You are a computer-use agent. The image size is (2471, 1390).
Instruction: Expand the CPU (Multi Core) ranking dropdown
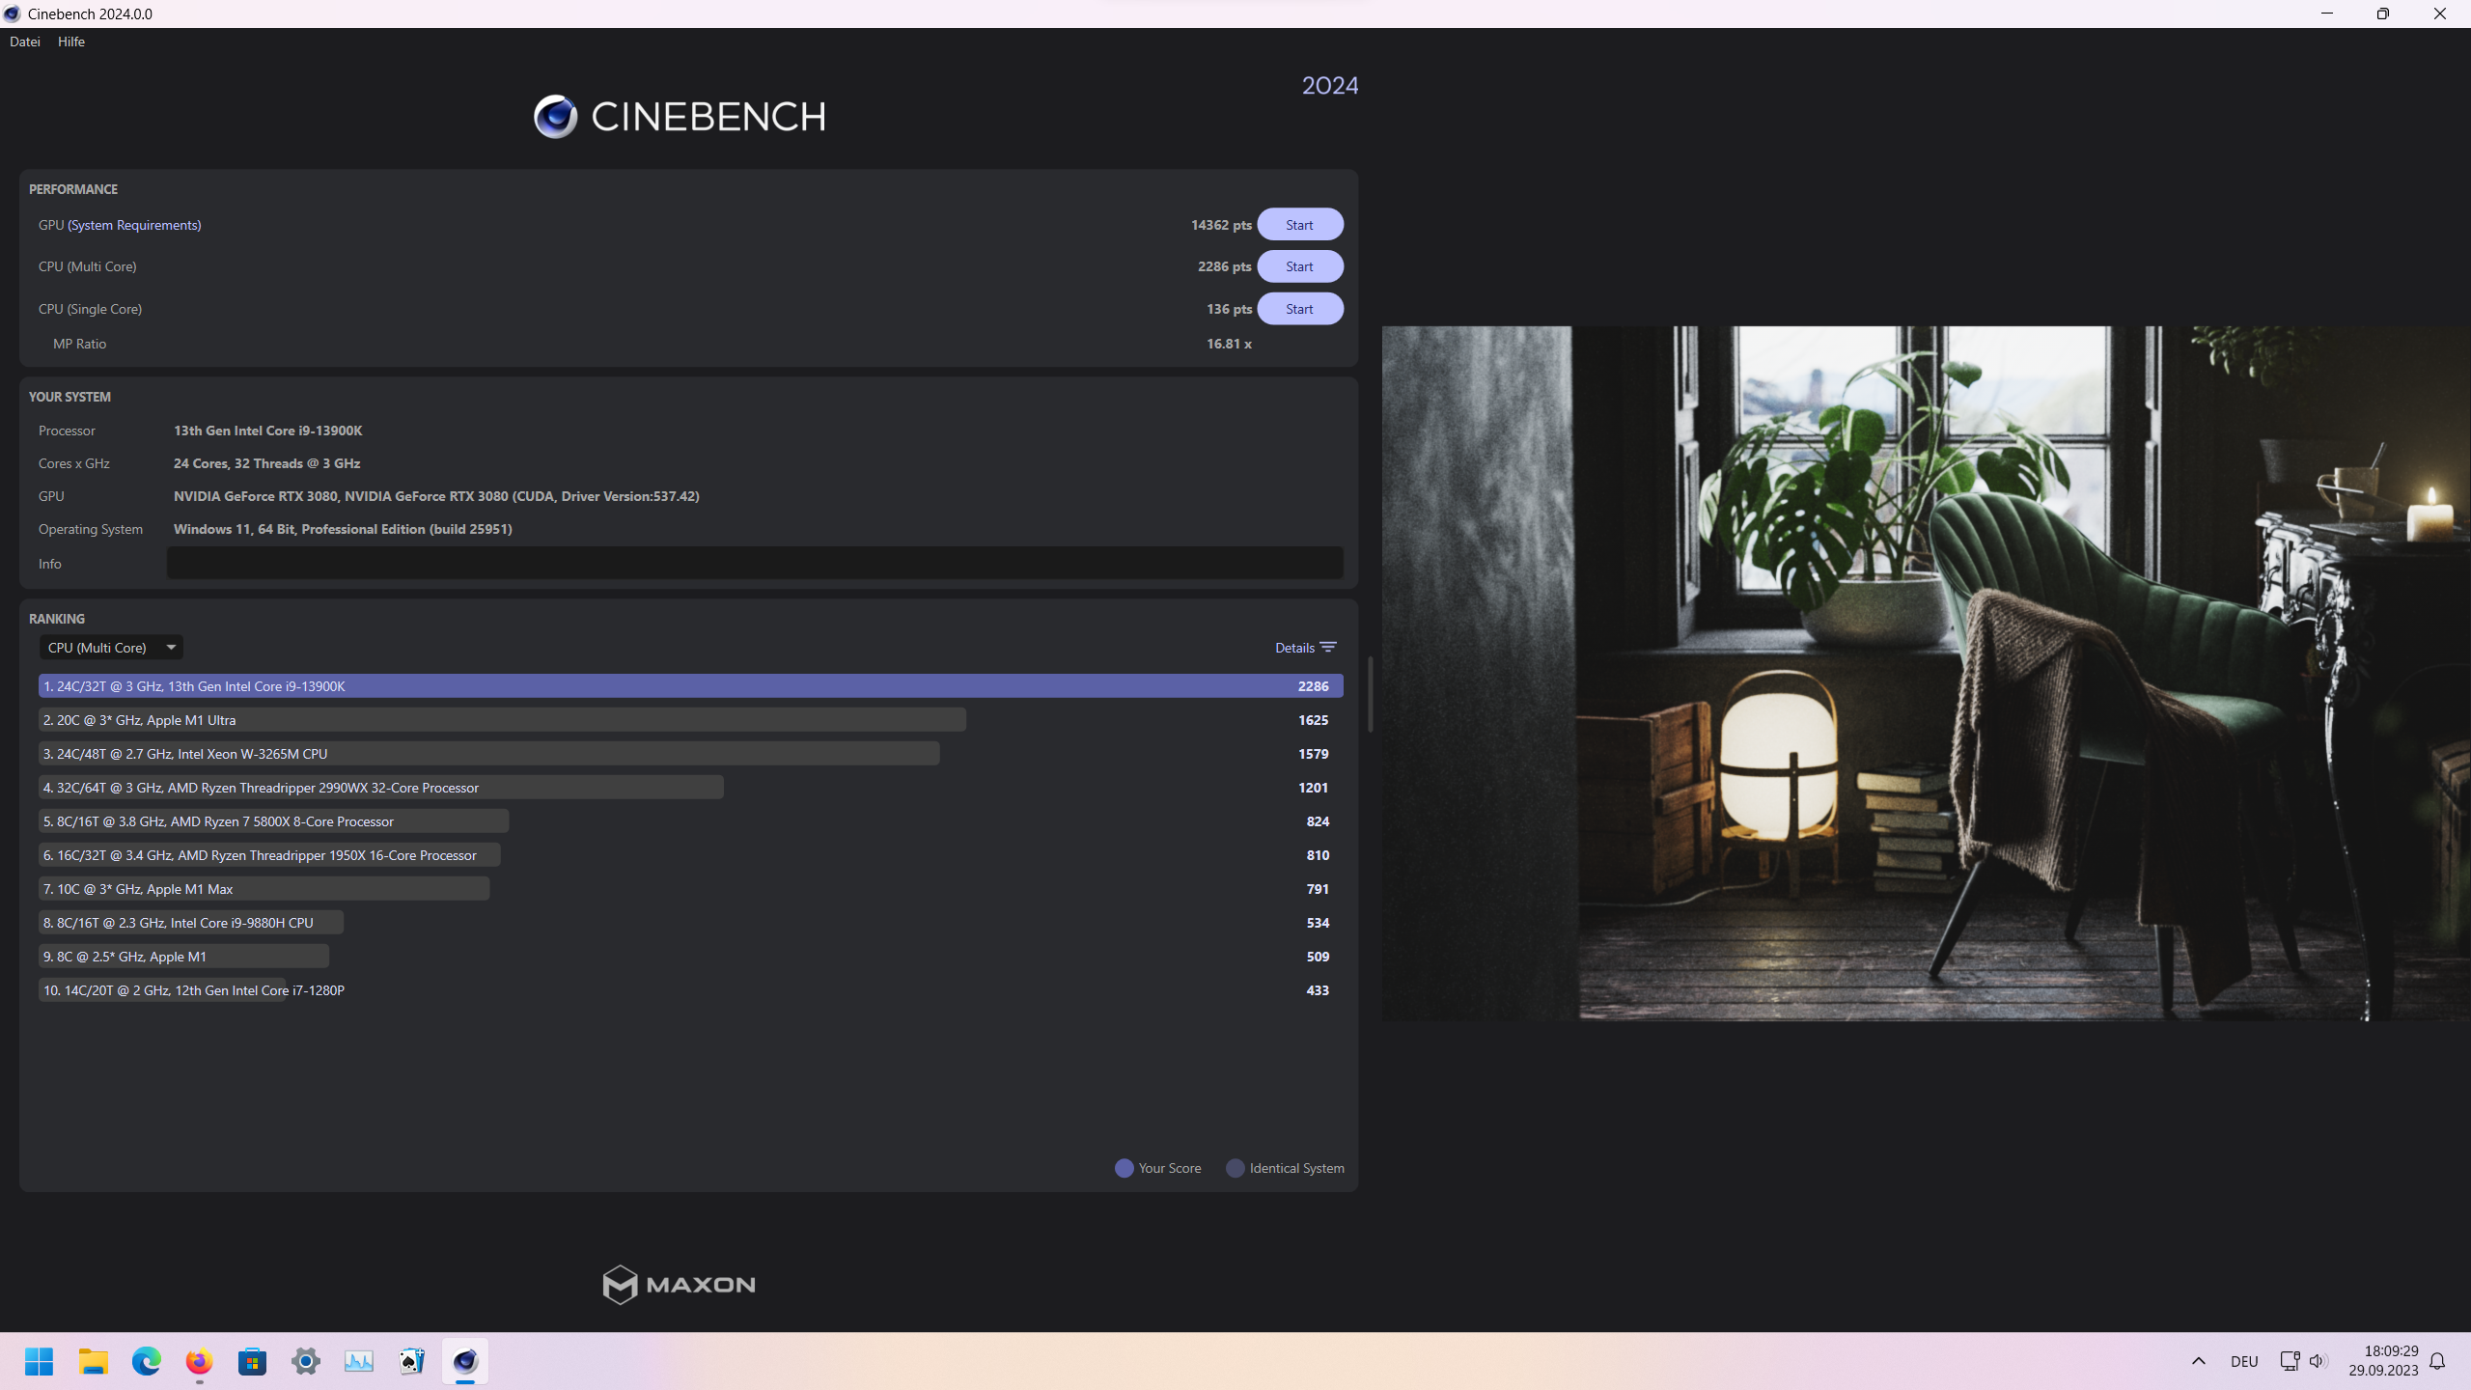tap(111, 648)
